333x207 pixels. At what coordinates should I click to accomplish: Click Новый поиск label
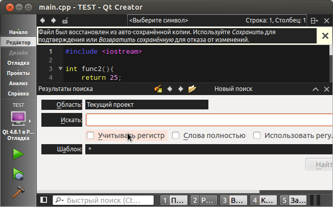click(x=233, y=89)
